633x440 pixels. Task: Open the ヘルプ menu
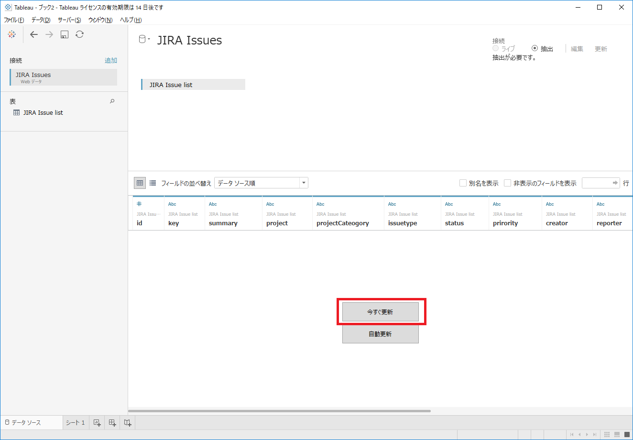click(131, 20)
